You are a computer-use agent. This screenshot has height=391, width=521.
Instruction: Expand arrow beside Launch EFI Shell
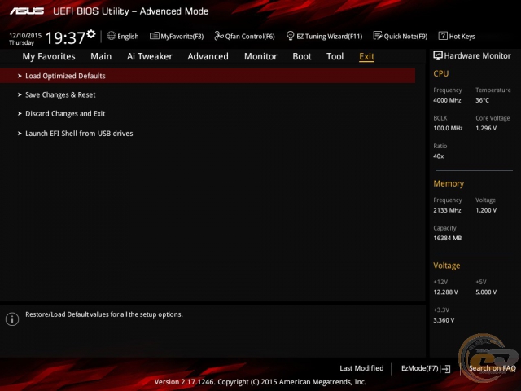click(x=20, y=134)
